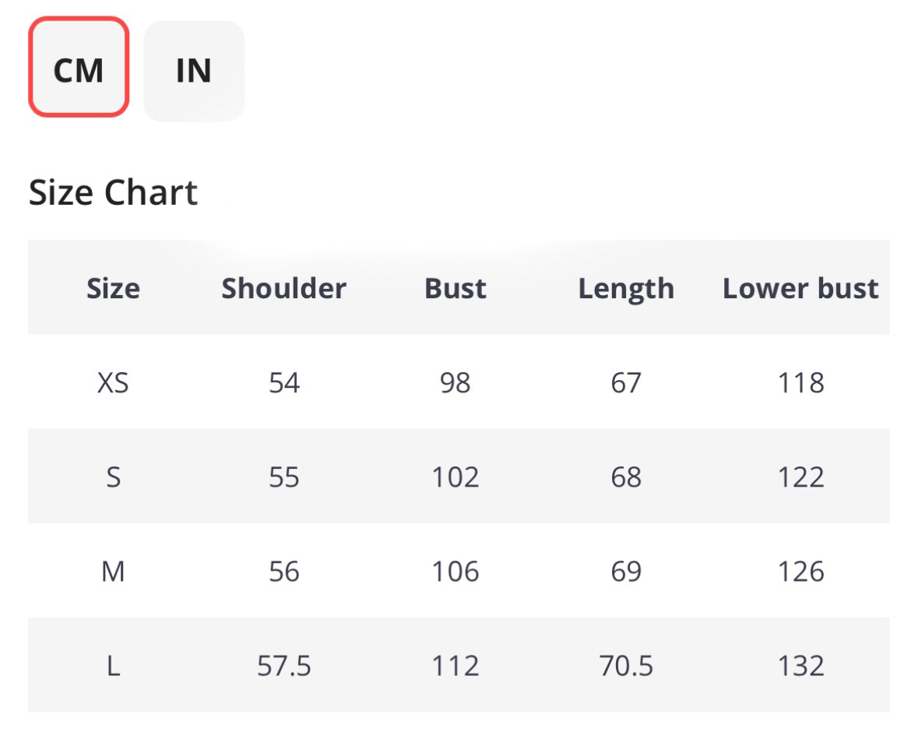Click the M bust value 106
This screenshot has height=739, width=918.
pyautogui.click(x=455, y=572)
